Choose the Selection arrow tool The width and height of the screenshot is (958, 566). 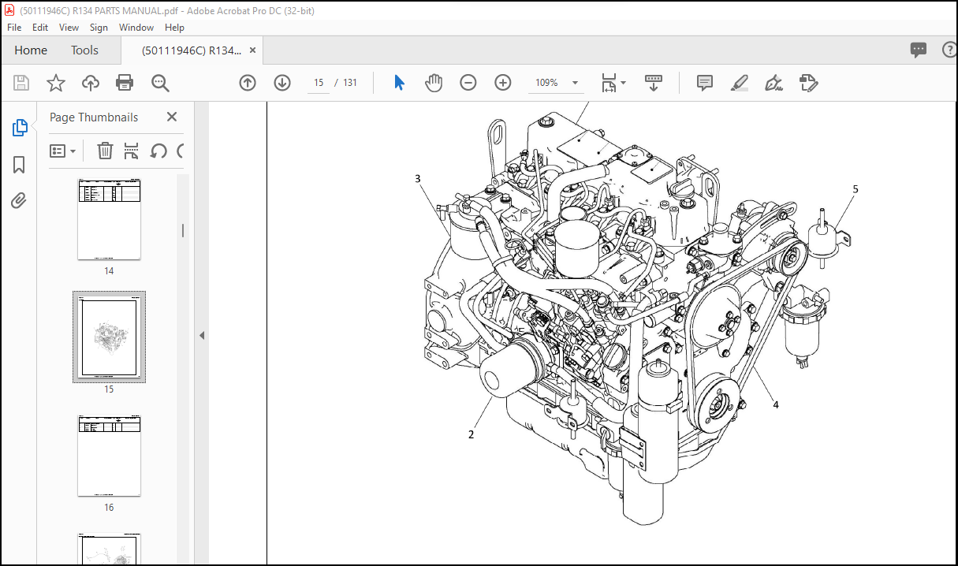pyautogui.click(x=399, y=83)
